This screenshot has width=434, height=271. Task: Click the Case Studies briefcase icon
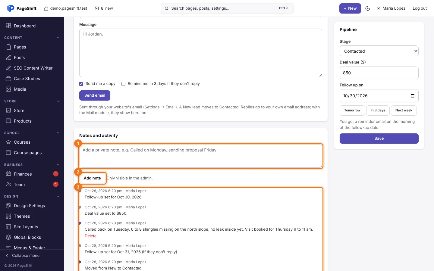[x=8, y=79]
